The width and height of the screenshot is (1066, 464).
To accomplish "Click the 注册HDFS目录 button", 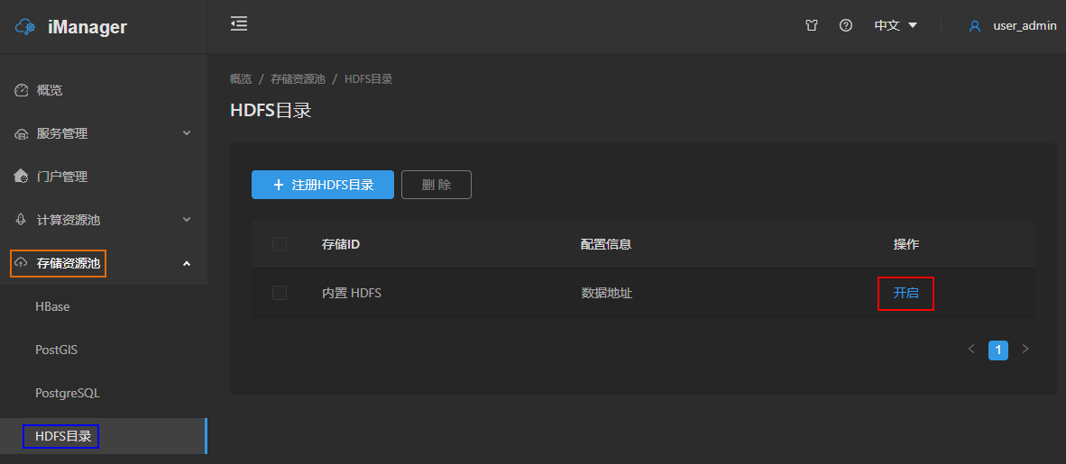I will 323,185.
